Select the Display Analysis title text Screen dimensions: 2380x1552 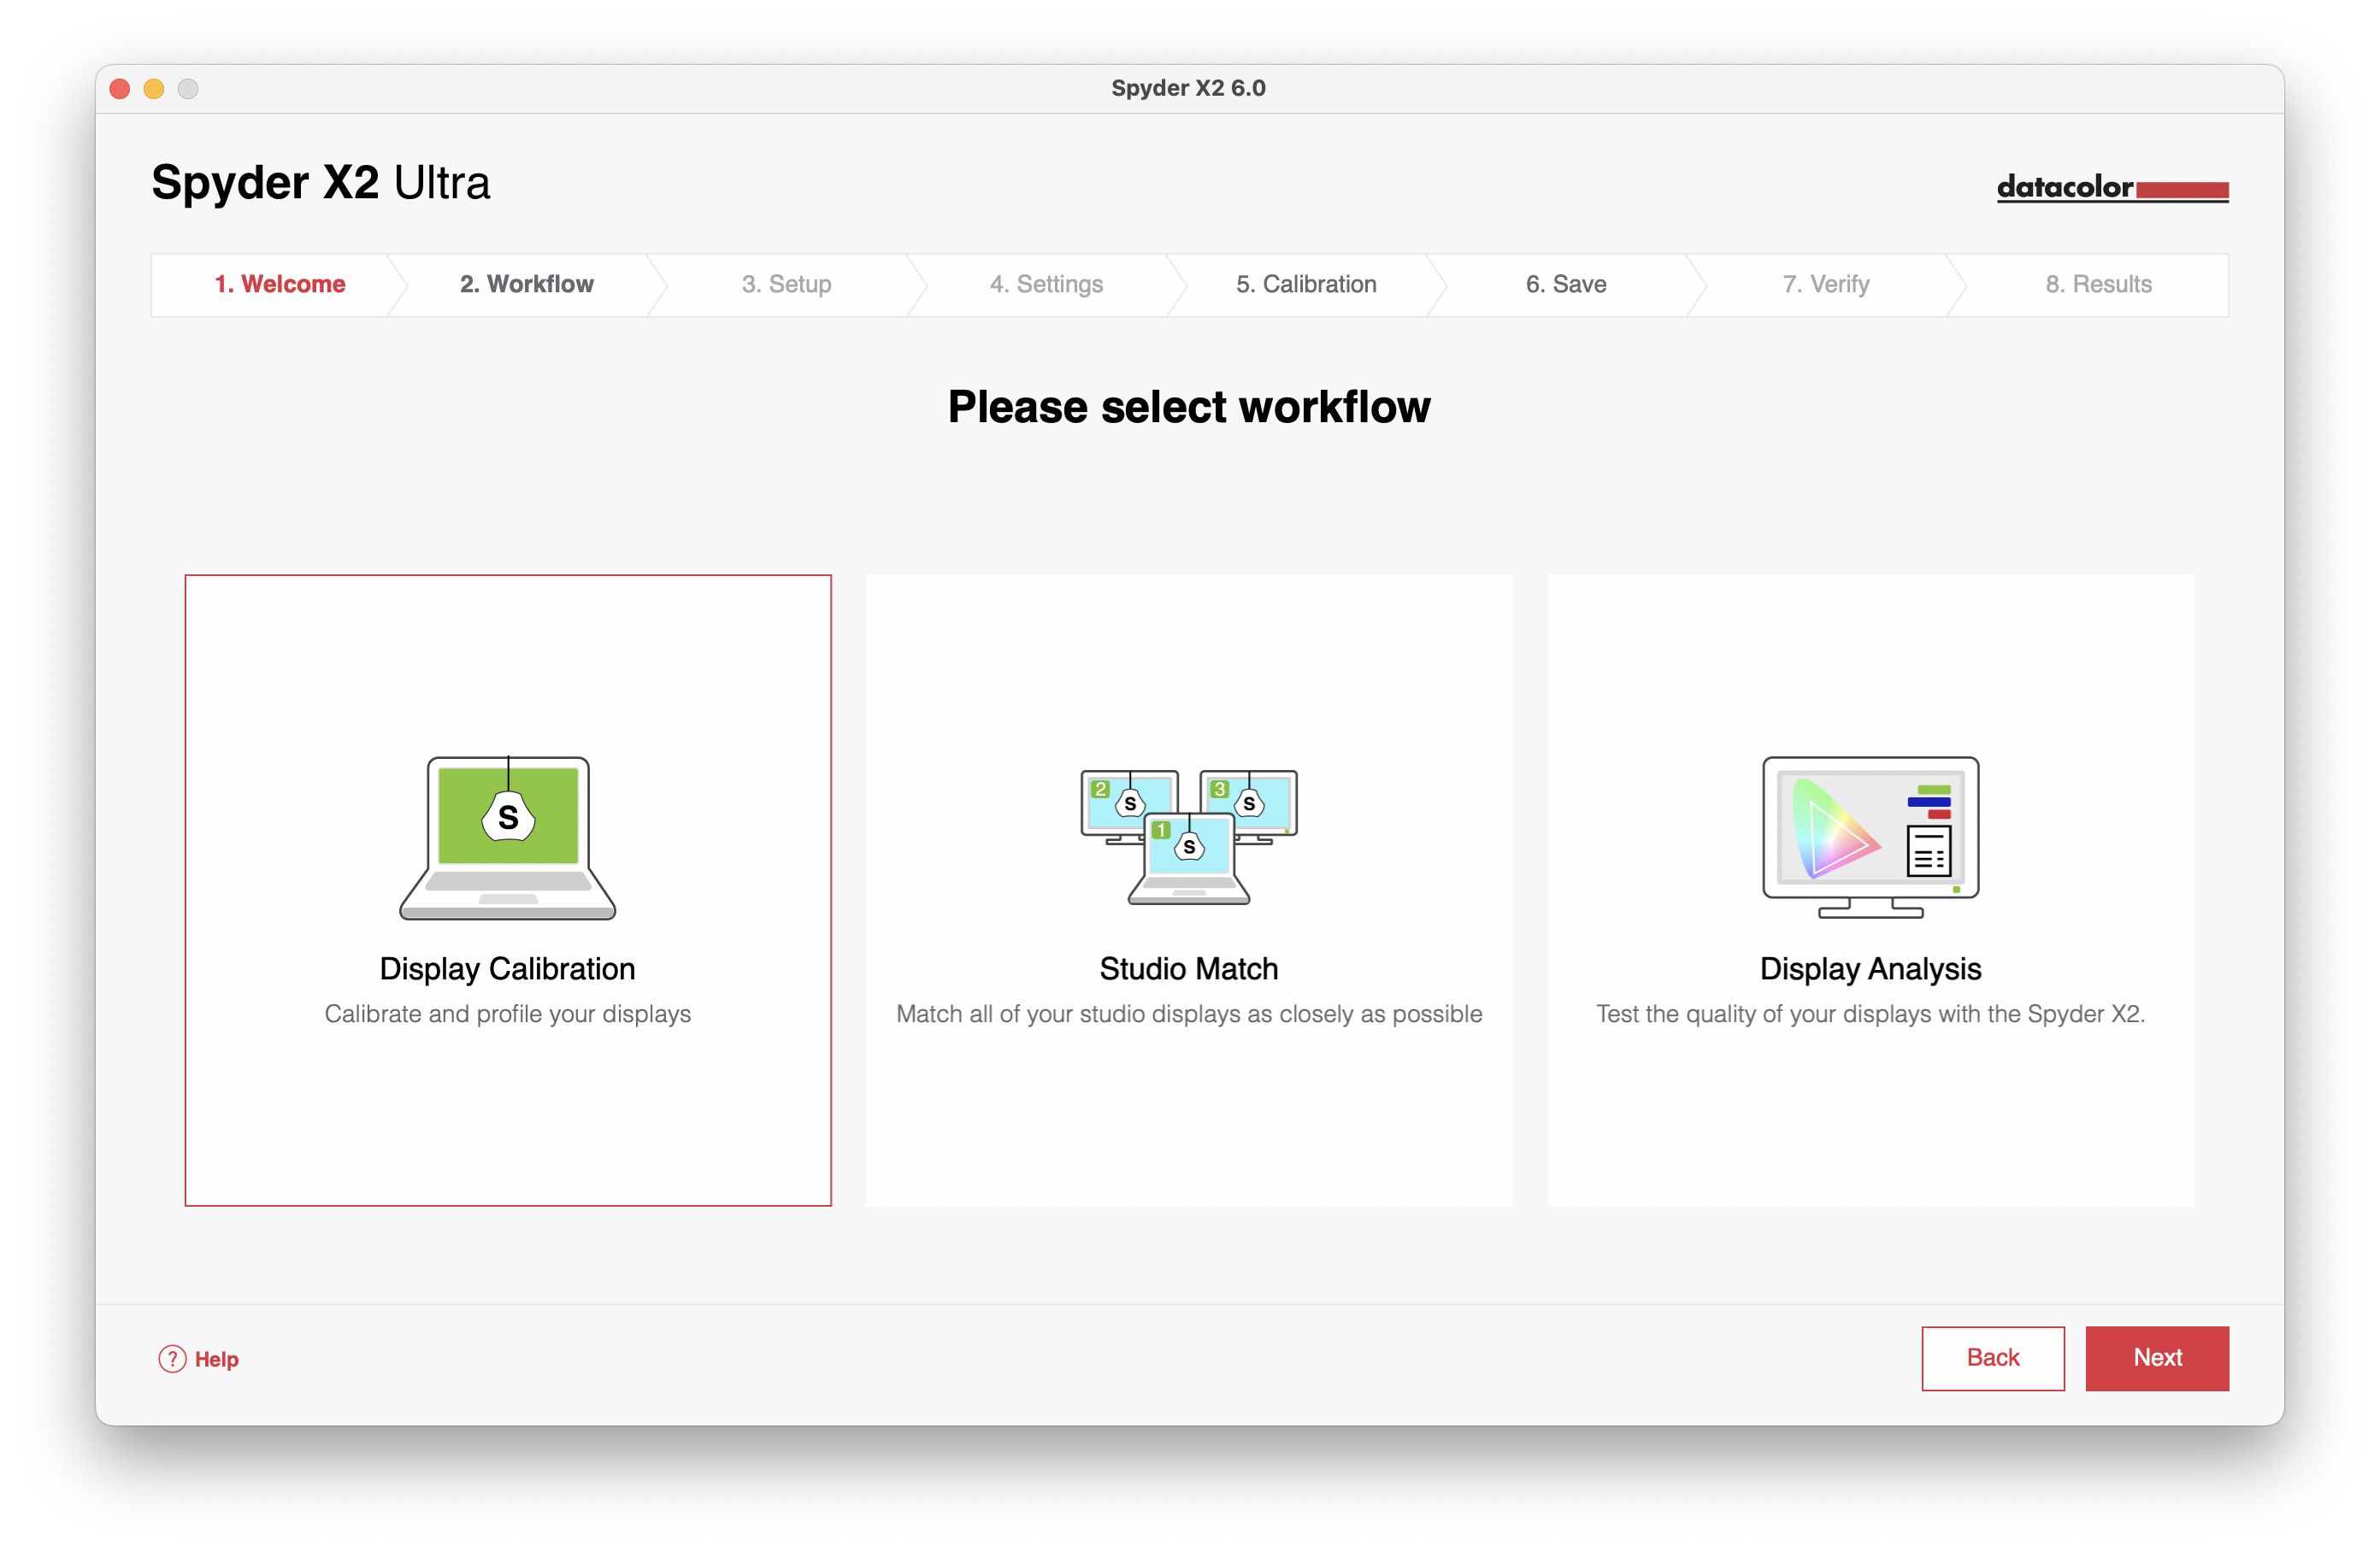[x=1870, y=968]
